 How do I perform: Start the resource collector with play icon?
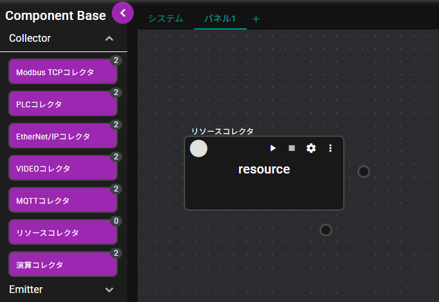273,148
